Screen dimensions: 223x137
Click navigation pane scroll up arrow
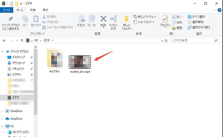[x=36, y=47]
